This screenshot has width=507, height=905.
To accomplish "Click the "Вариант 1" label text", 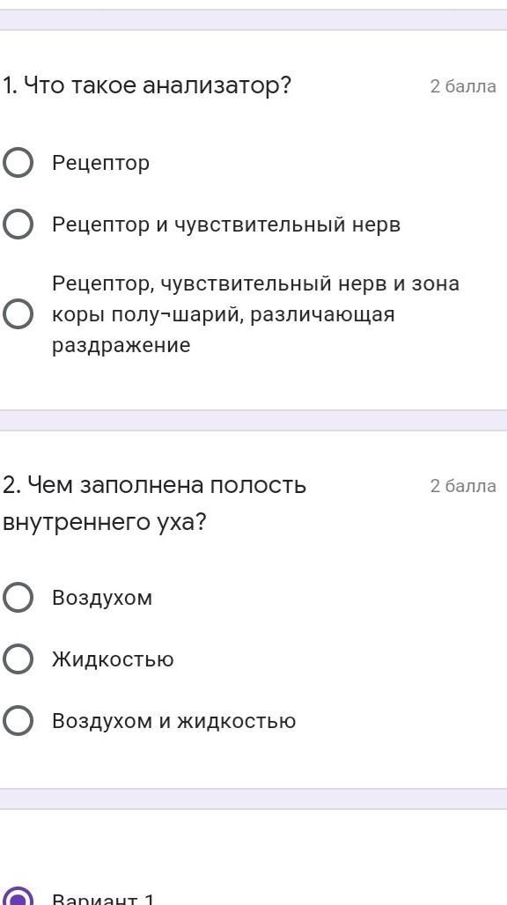I will tap(104, 899).
